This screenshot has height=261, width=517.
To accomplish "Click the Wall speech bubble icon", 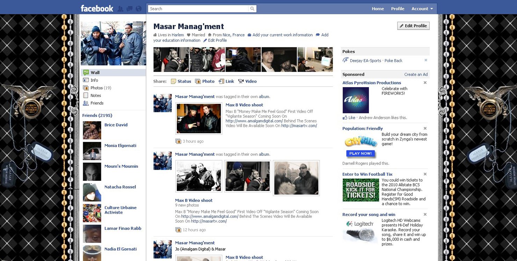I will 86,72.
